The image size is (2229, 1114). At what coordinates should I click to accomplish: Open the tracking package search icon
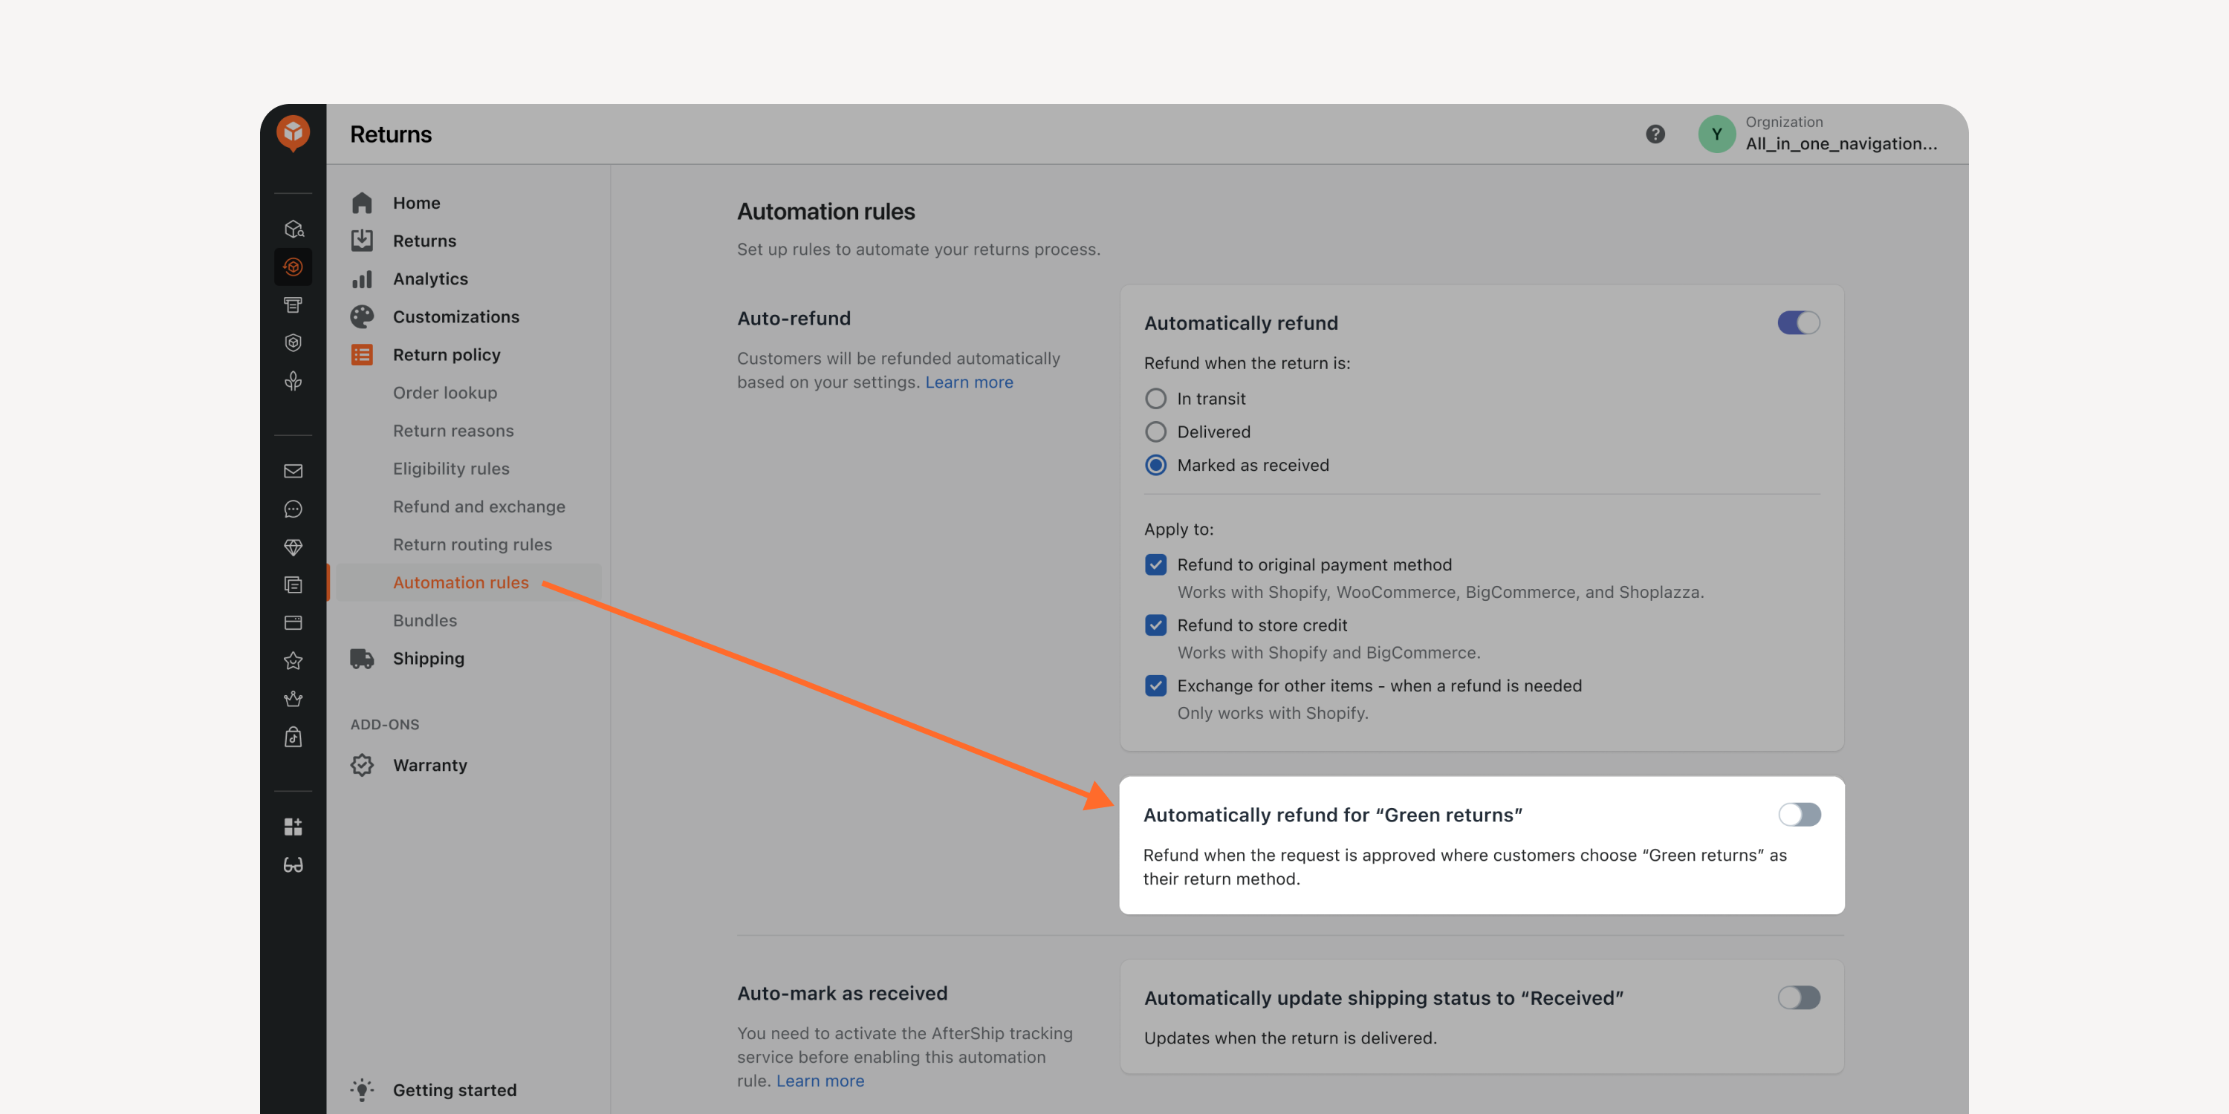point(293,228)
